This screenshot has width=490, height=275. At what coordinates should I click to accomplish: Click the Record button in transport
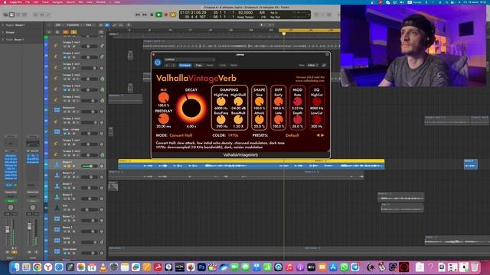[166, 15]
